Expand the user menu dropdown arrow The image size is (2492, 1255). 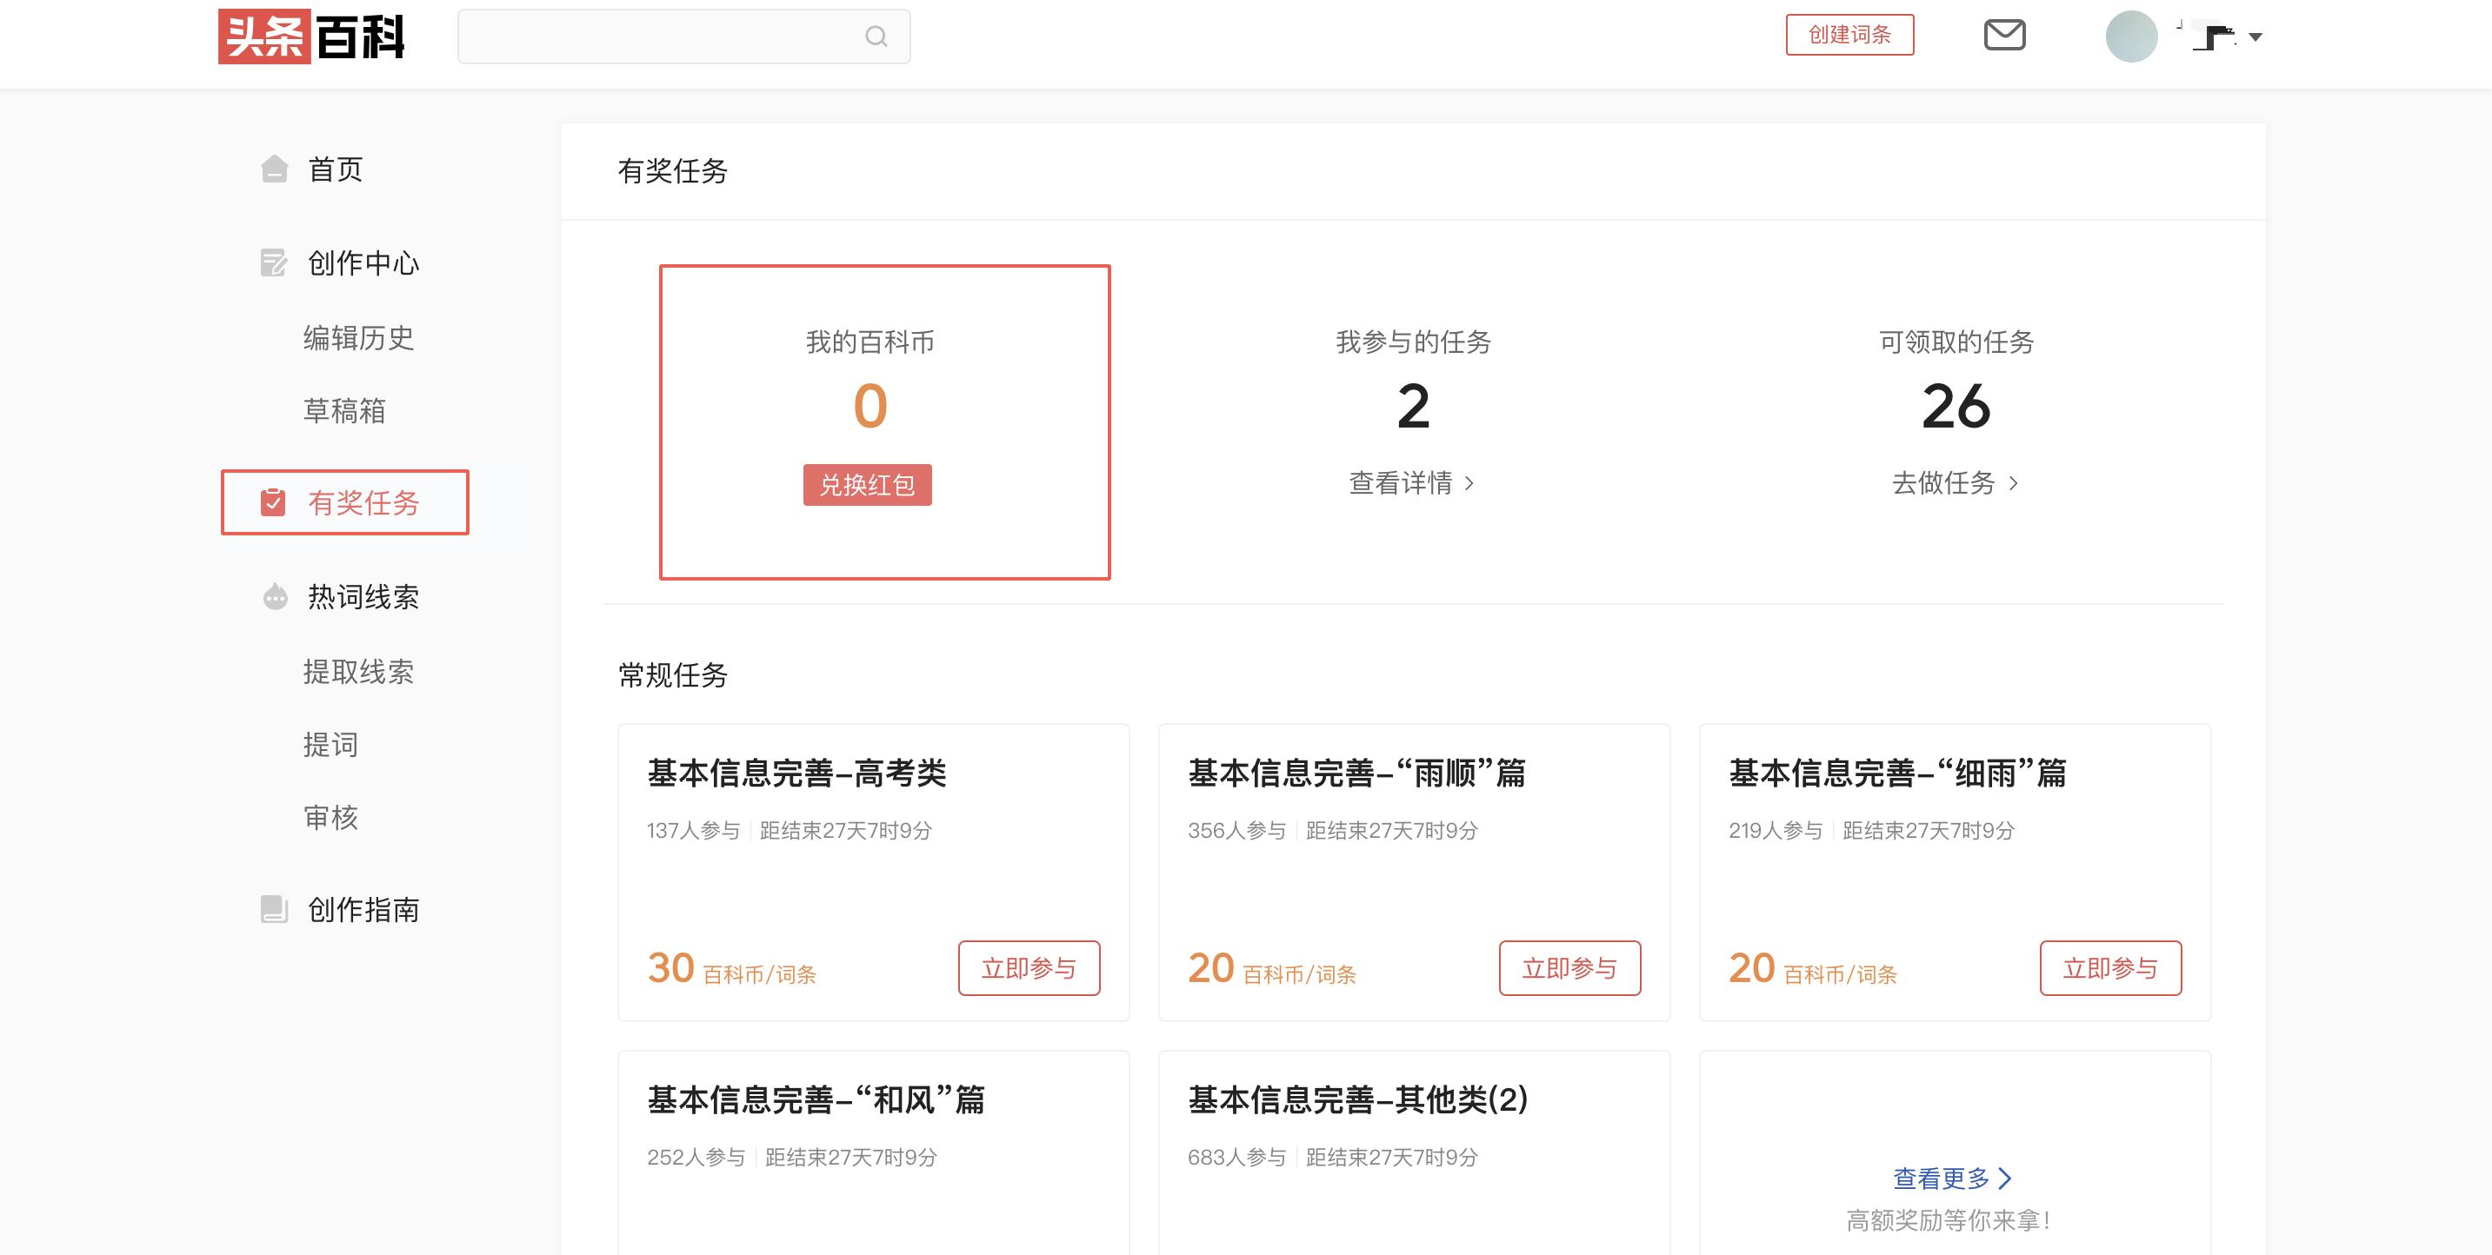coord(2255,38)
